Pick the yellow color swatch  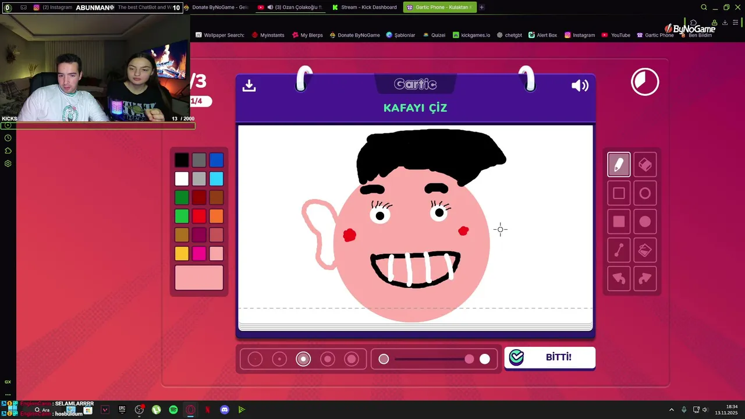182,253
